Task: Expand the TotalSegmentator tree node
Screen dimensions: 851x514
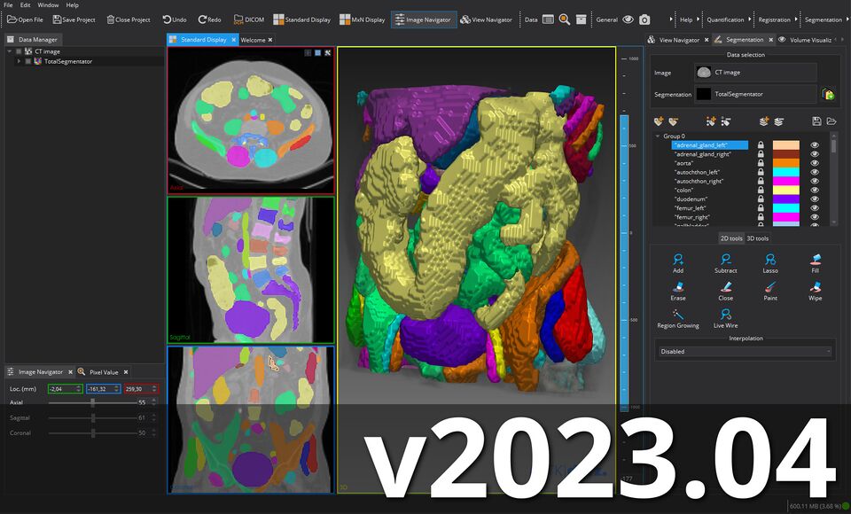Action: coord(18,61)
